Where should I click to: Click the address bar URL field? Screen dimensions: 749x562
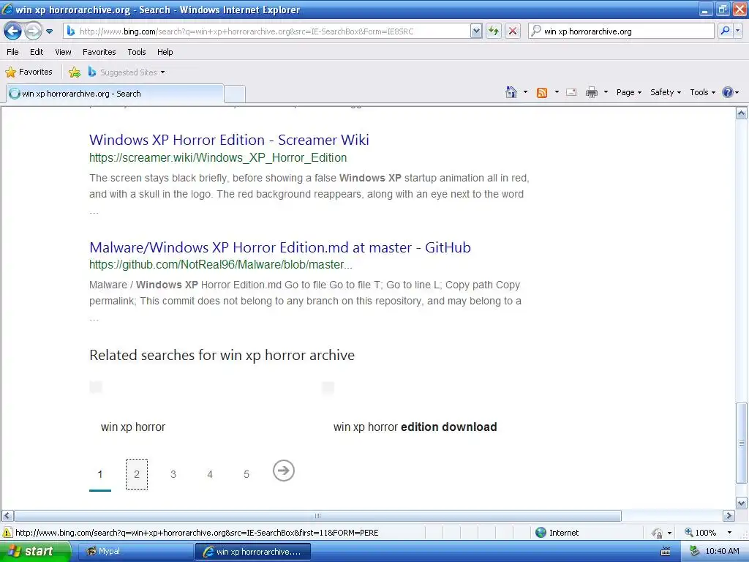click(x=266, y=31)
